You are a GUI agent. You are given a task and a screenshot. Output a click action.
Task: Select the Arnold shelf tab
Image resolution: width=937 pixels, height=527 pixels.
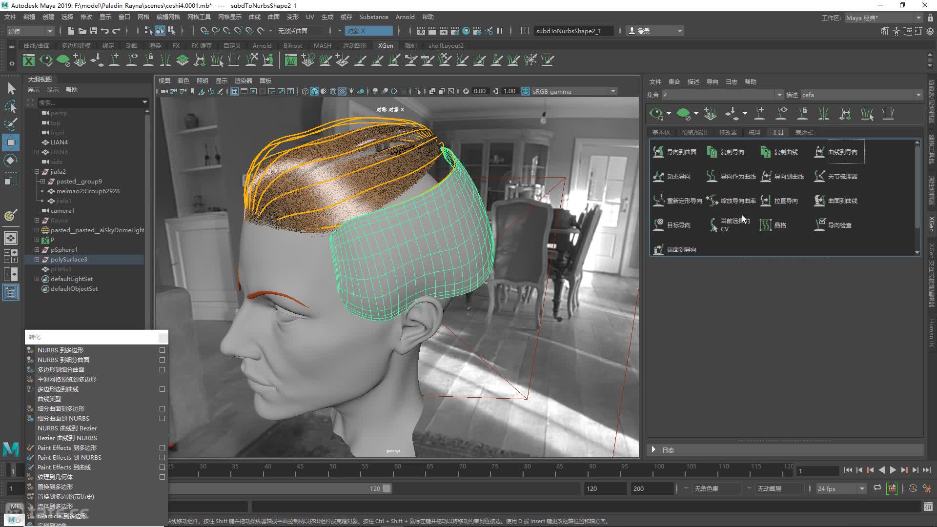[262, 45]
